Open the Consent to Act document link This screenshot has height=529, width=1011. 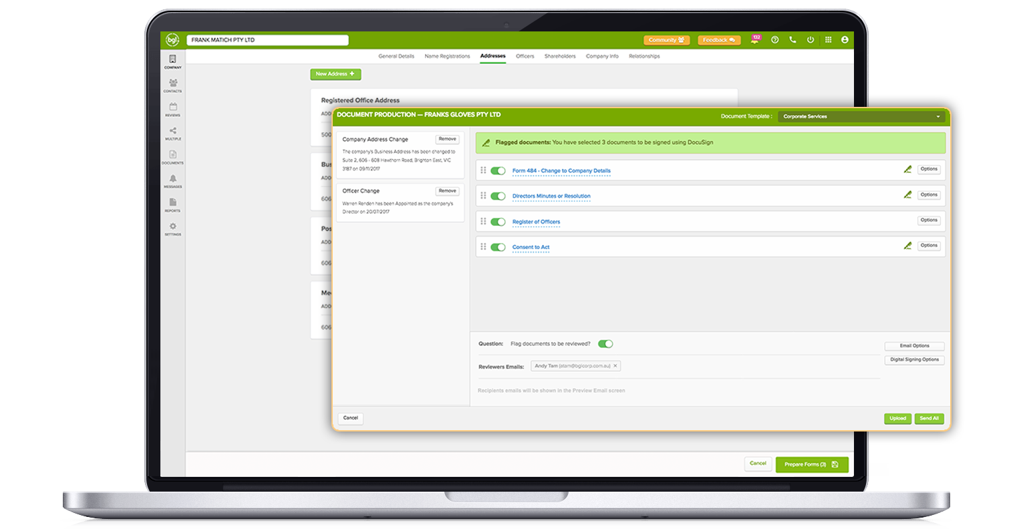[x=531, y=248]
